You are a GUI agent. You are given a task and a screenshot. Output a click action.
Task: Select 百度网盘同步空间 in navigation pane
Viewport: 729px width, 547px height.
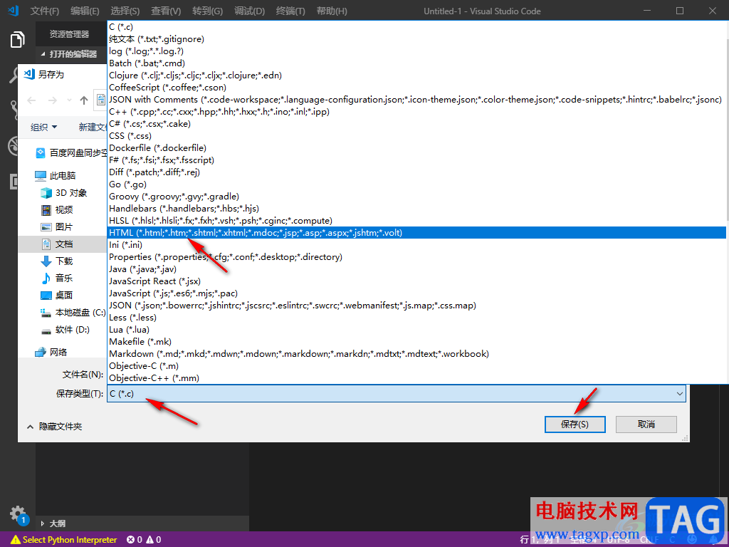point(72,152)
